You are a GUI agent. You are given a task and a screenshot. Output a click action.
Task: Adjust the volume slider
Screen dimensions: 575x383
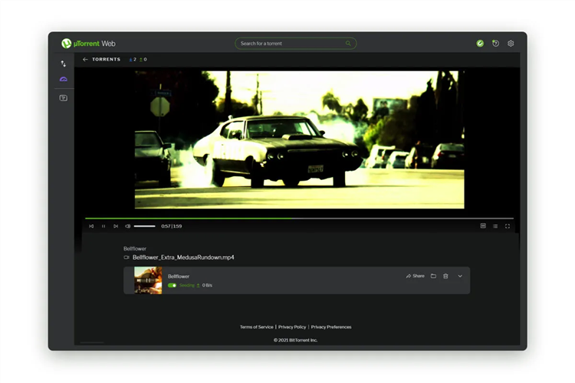pyautogui.click(x=144, y=226)
